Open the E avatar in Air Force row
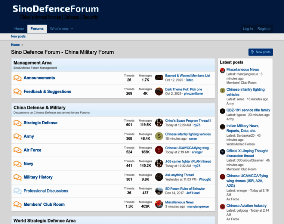Screen dimensions: 284x224 [159, 150]
